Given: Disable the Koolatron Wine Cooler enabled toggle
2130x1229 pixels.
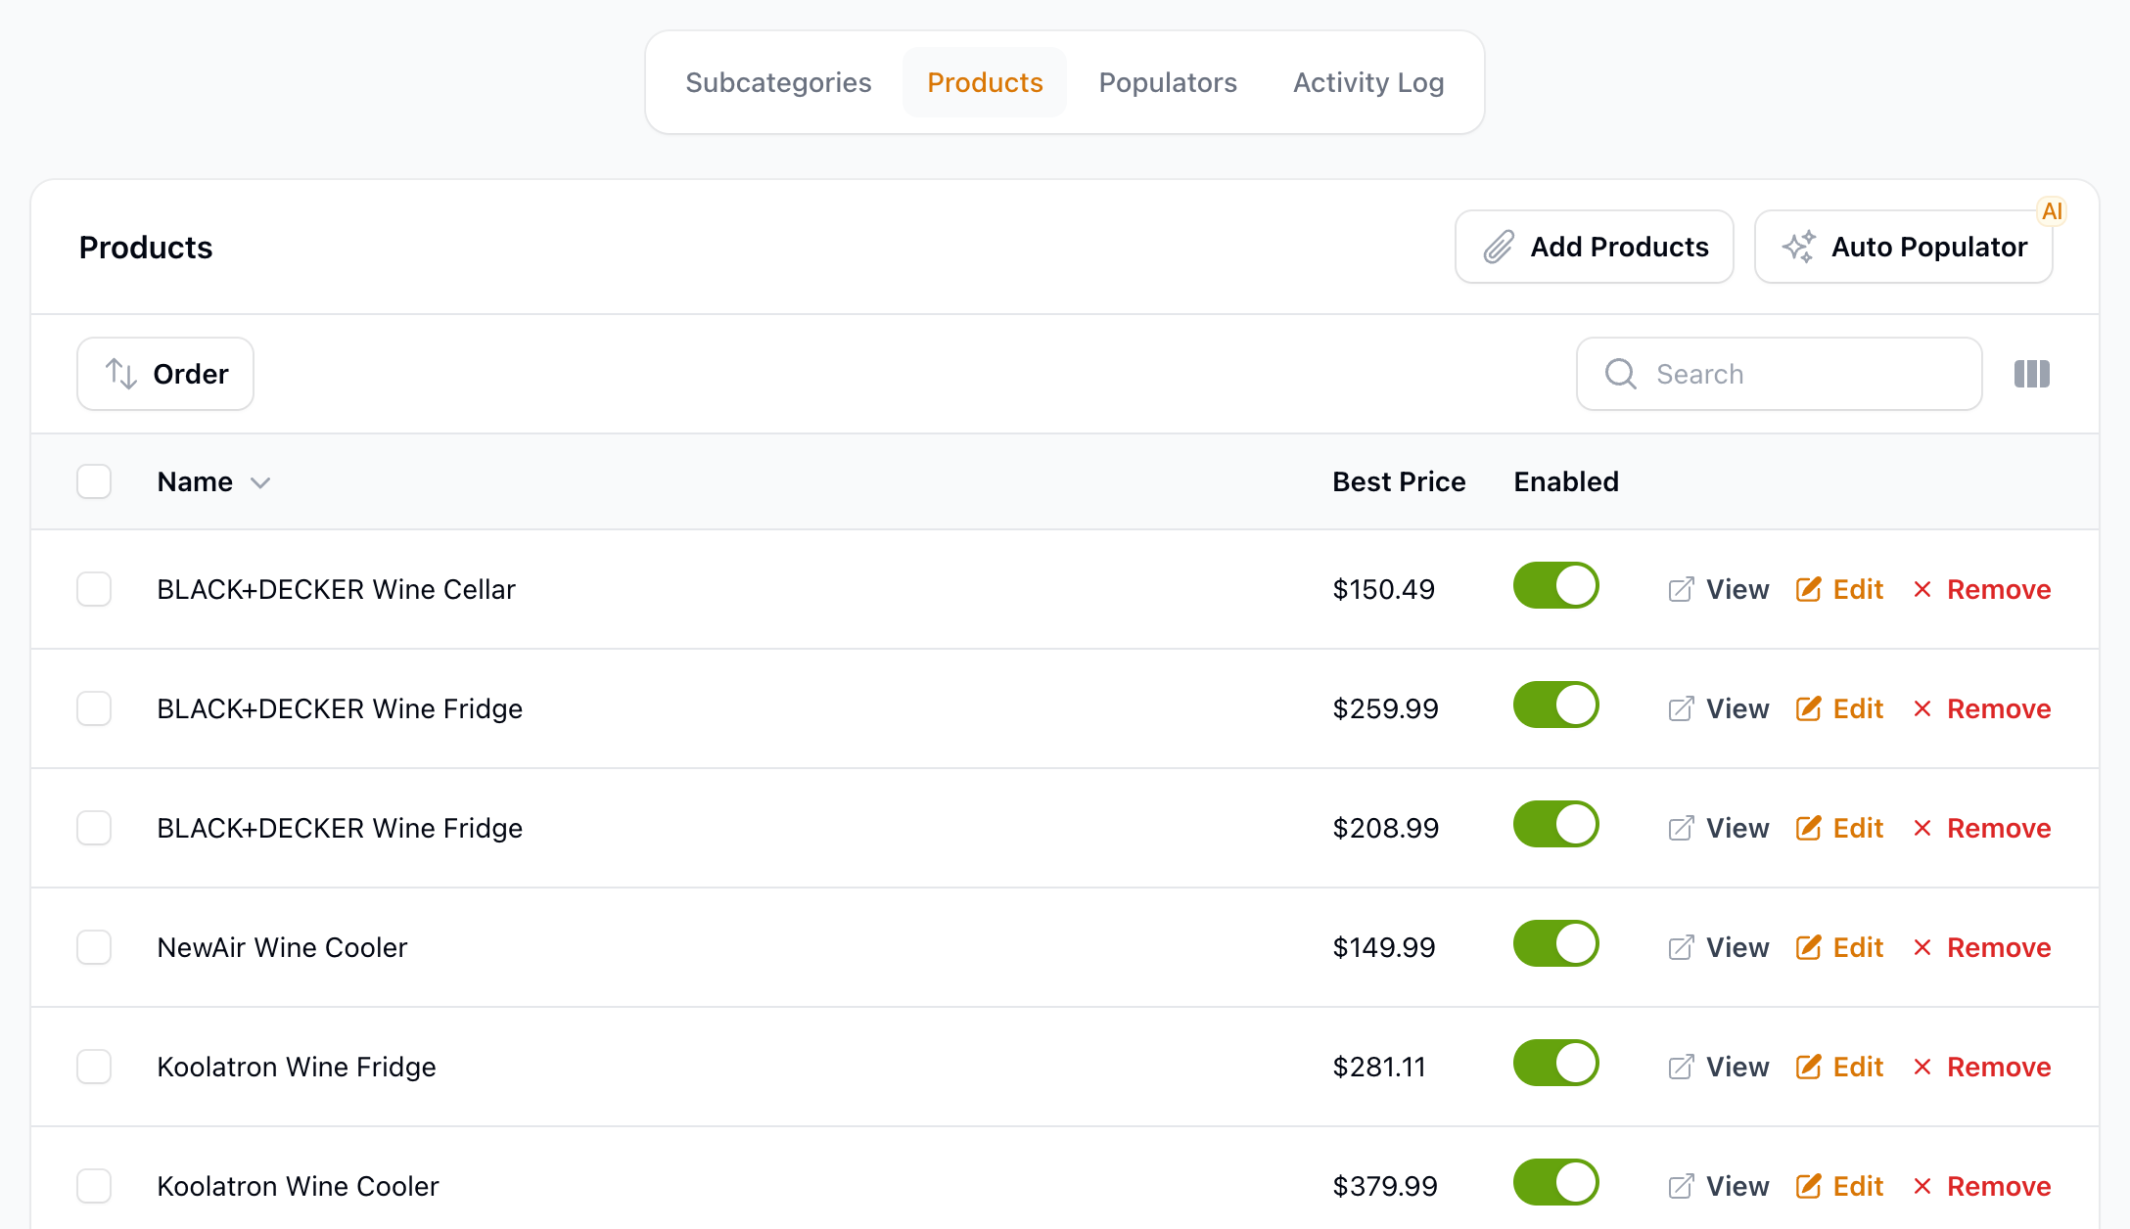Looking at the screenshot, I should (1555, 1182).
